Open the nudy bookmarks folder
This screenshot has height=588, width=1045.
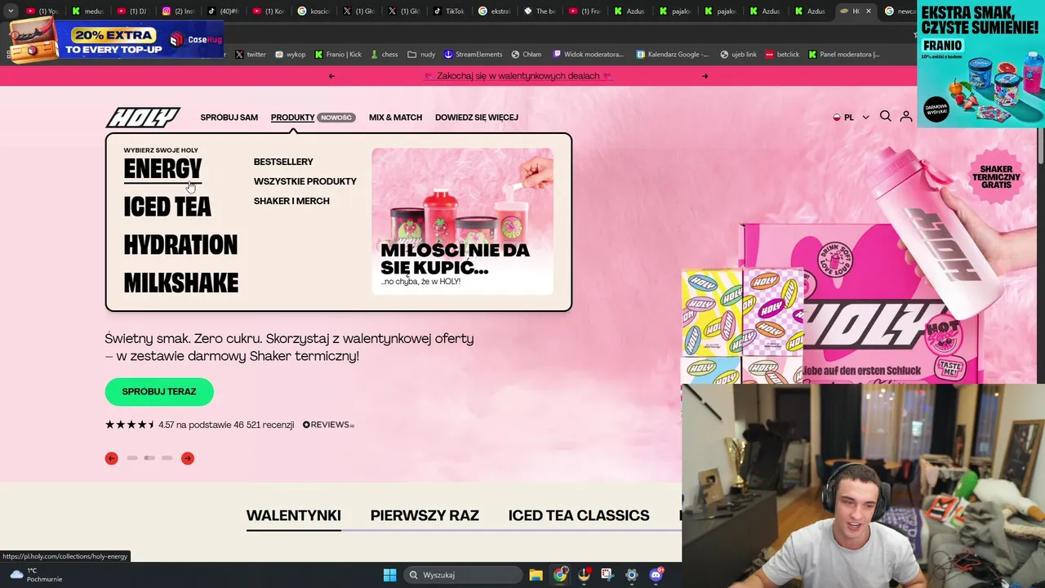click(421, 55)
